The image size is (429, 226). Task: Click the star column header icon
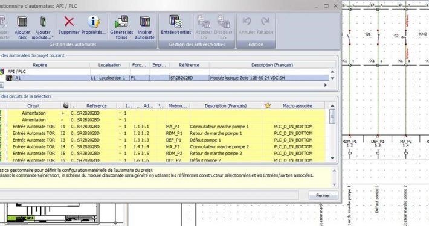(268, 105)
